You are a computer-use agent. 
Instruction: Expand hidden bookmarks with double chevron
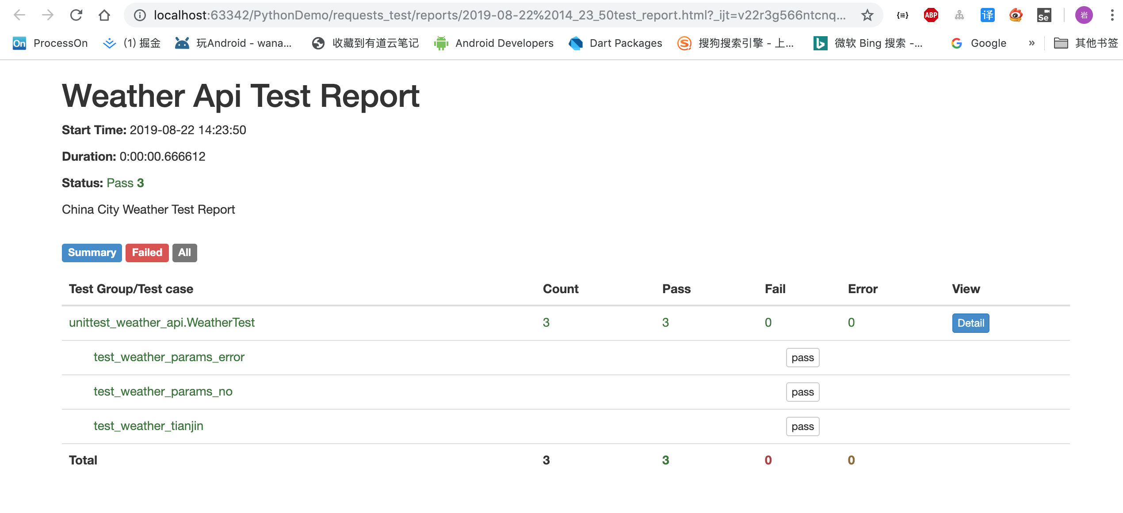tap(1031, 43)
